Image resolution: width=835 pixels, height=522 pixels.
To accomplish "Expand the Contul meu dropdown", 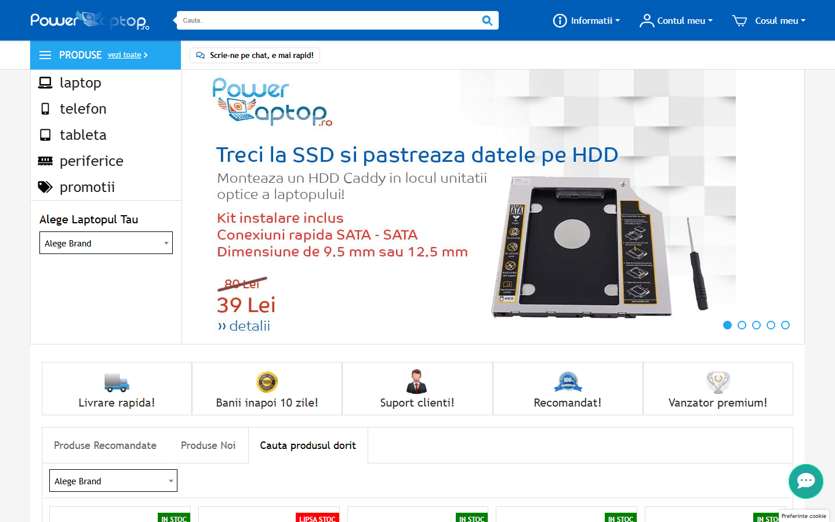I will click(x=676, y=21).
